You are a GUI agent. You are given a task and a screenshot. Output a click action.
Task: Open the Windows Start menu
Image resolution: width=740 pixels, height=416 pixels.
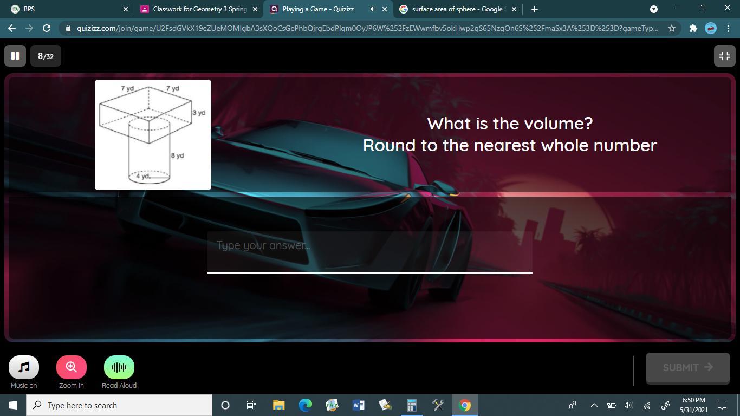tap(13, 405)
